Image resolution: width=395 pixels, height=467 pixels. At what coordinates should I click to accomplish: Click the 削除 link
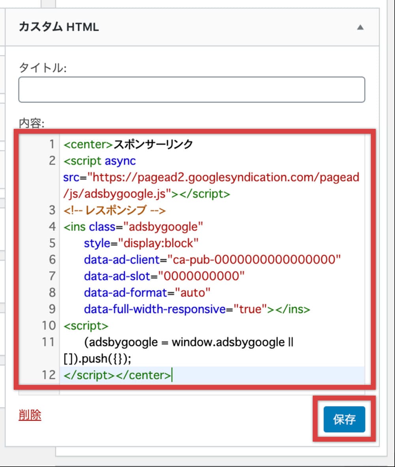coord(30,414)
